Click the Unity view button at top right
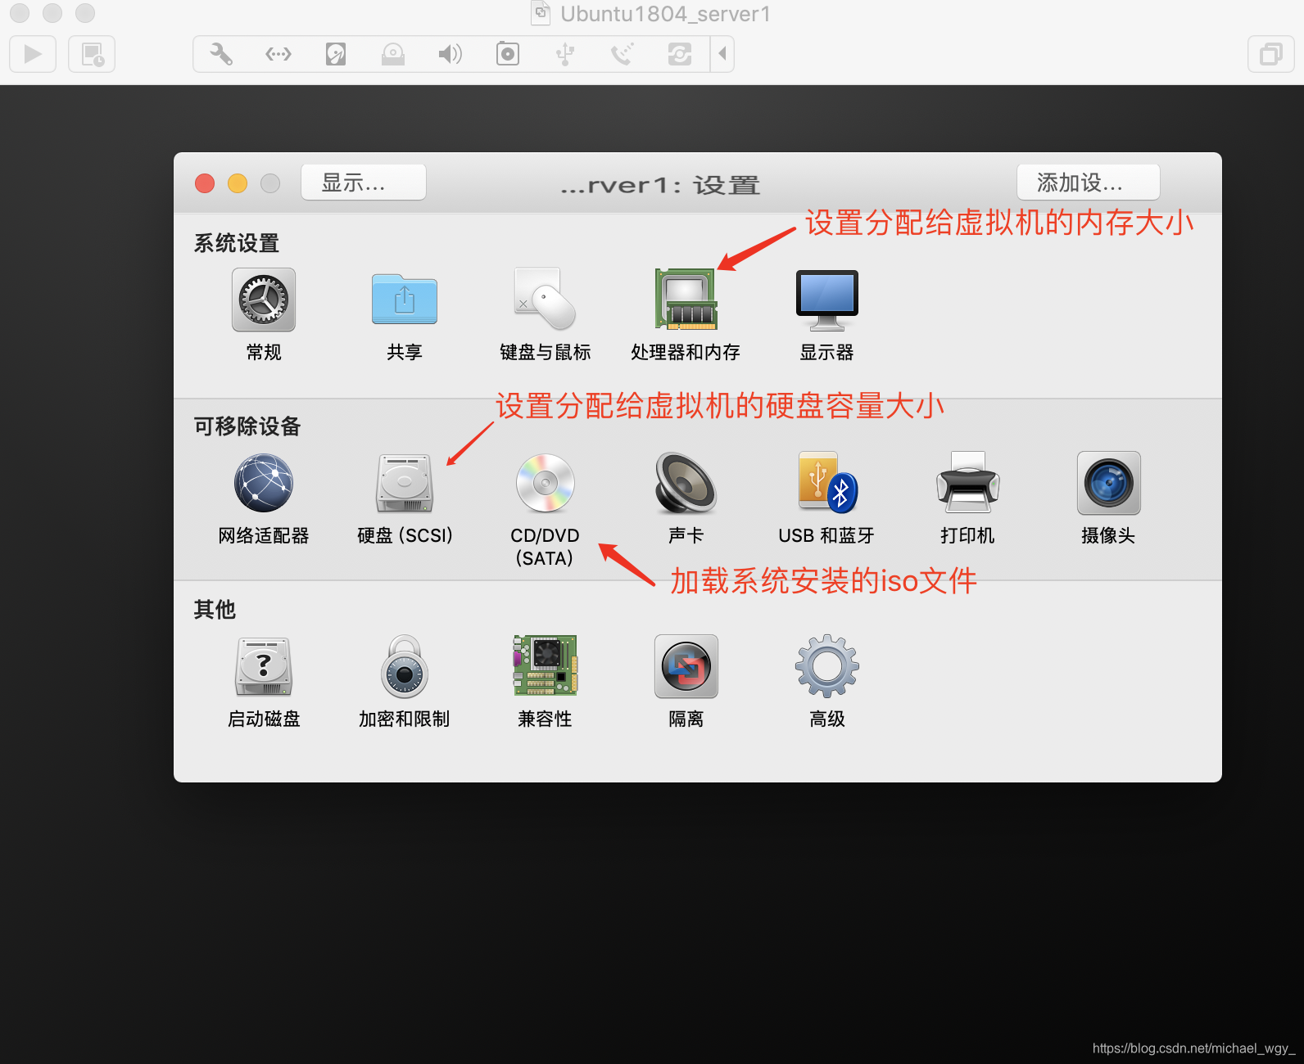Screen dimensions: 1304x1064 click(x=1270, y=54)
